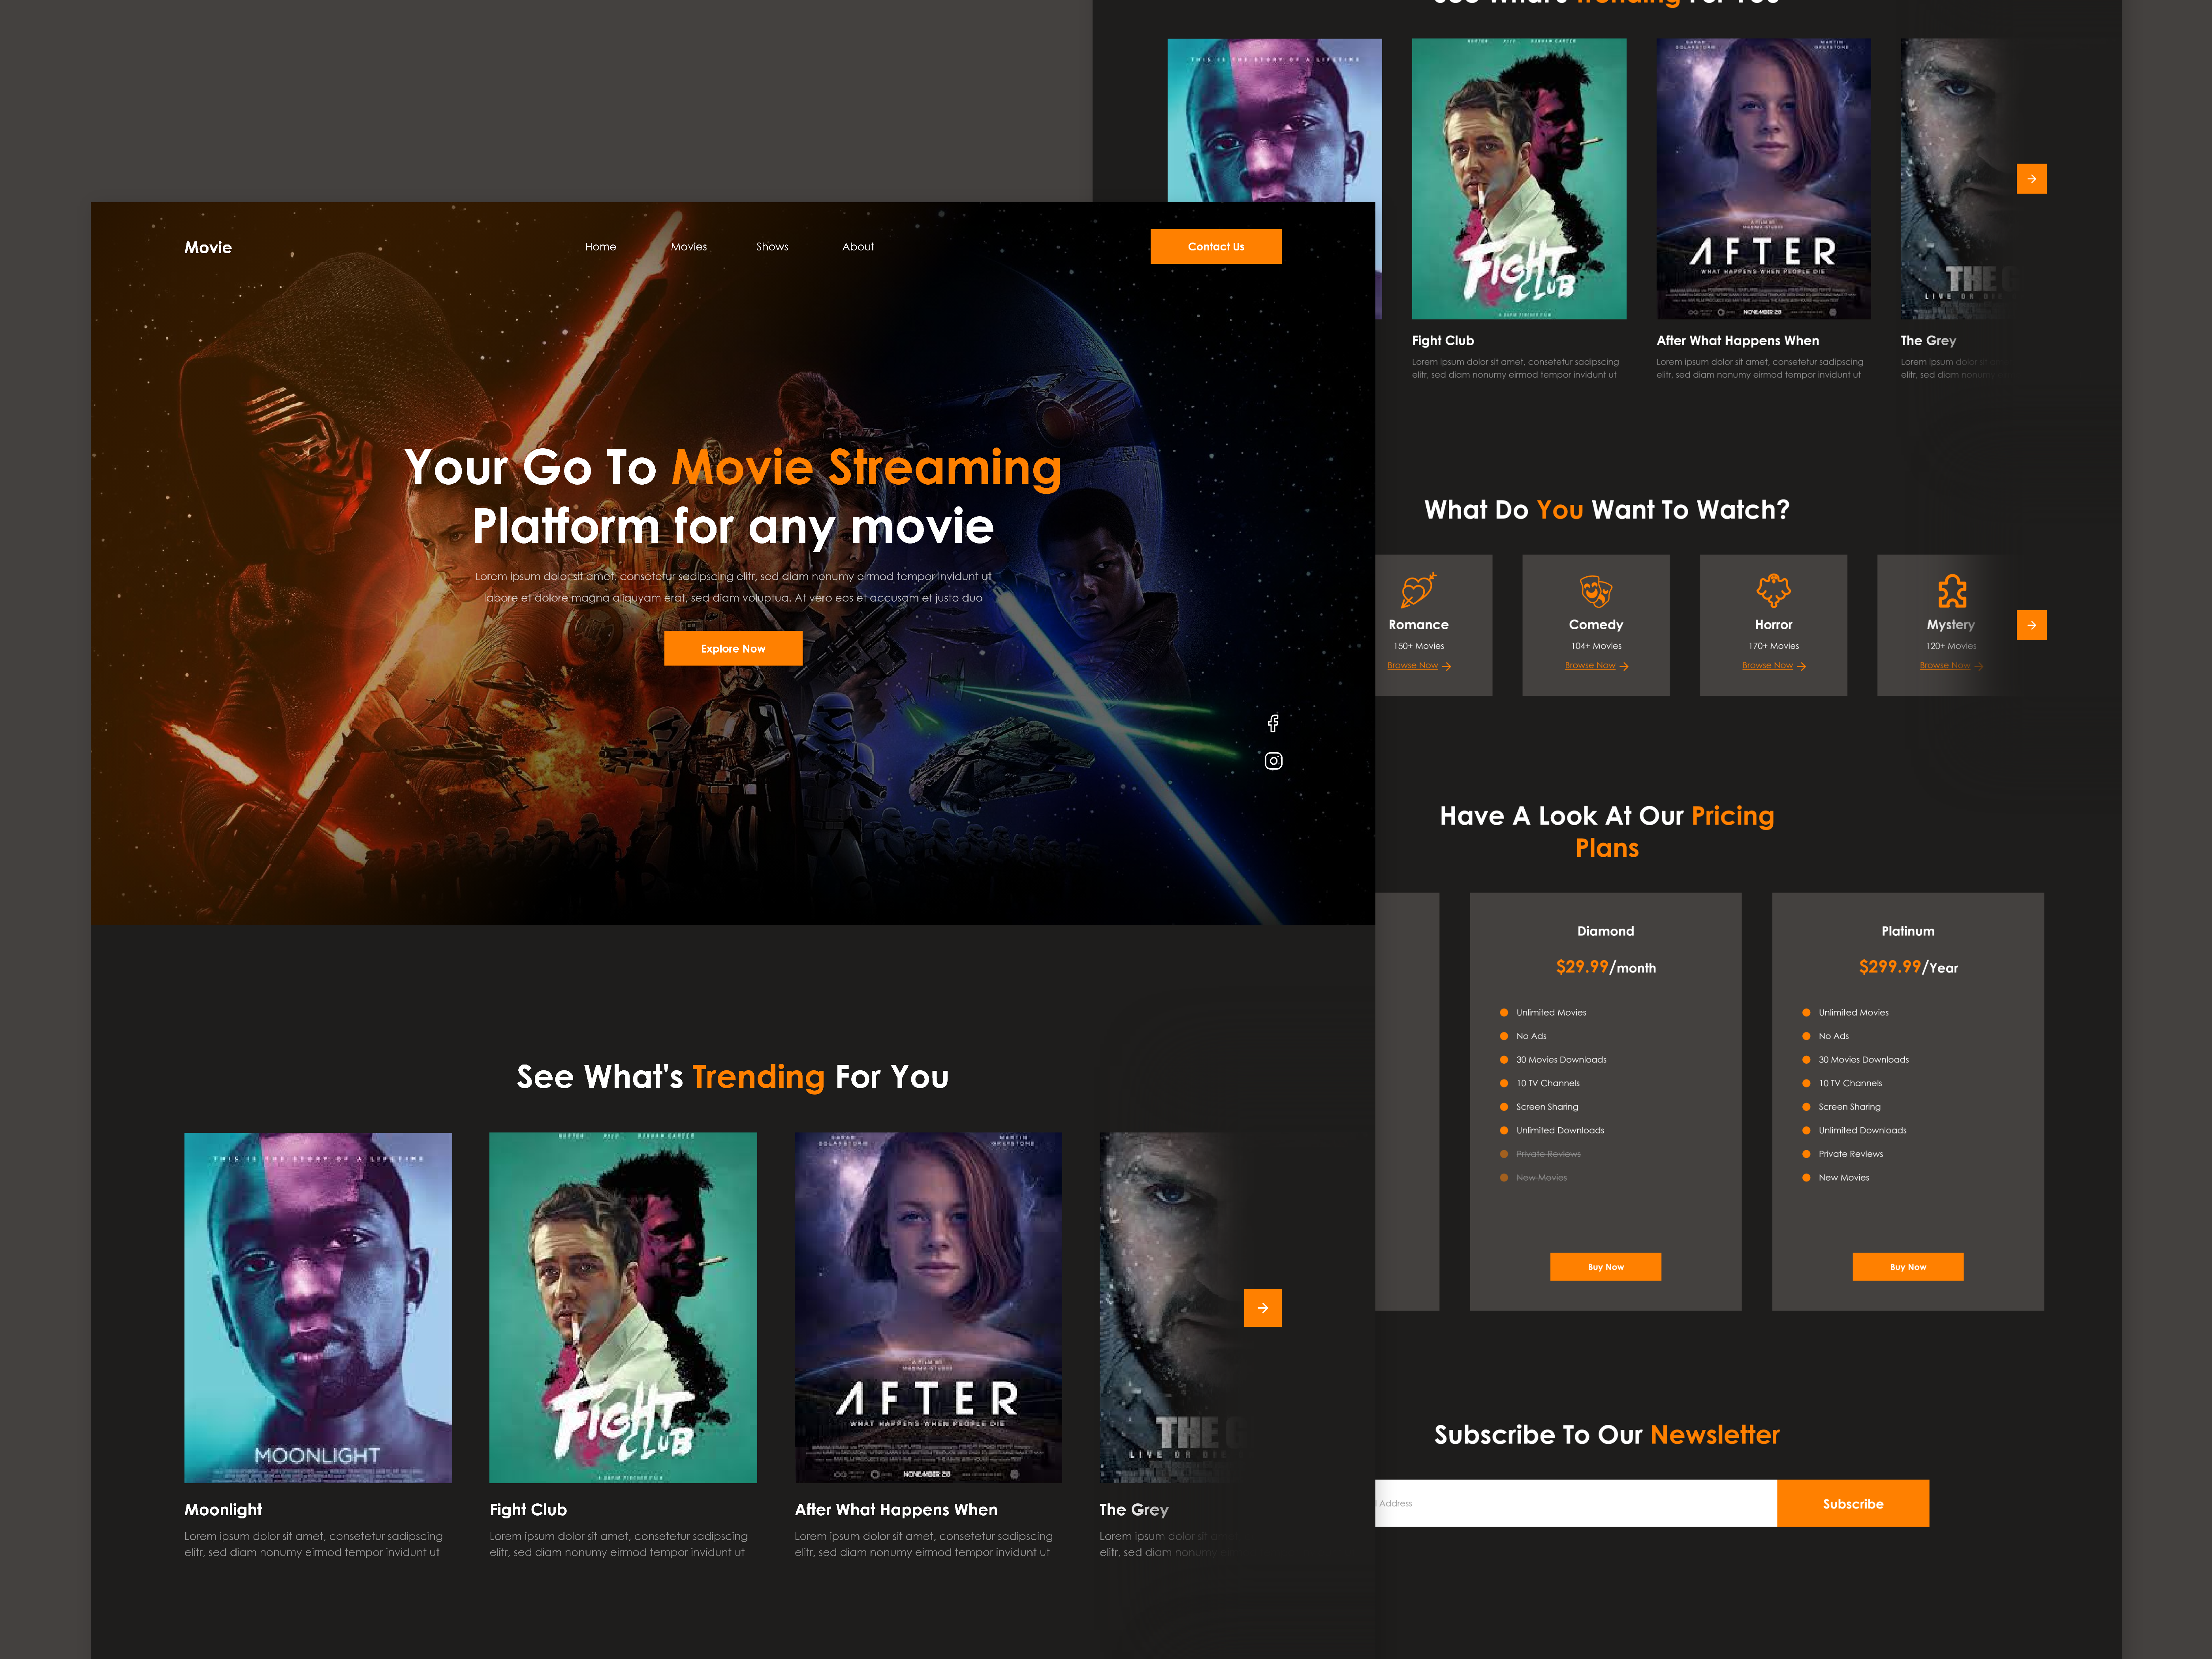The width and height of the screenshot is (2212, 1659).
Task: Focus the newsletter Address field
Action: coord(1576,1503)
